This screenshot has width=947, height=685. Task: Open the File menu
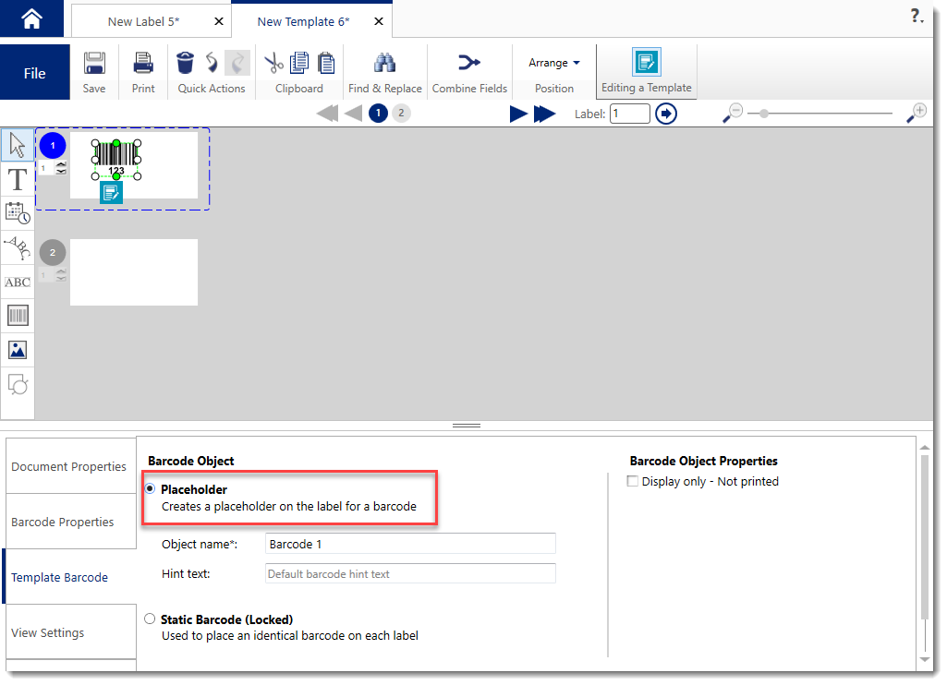[x=34, y=73]
